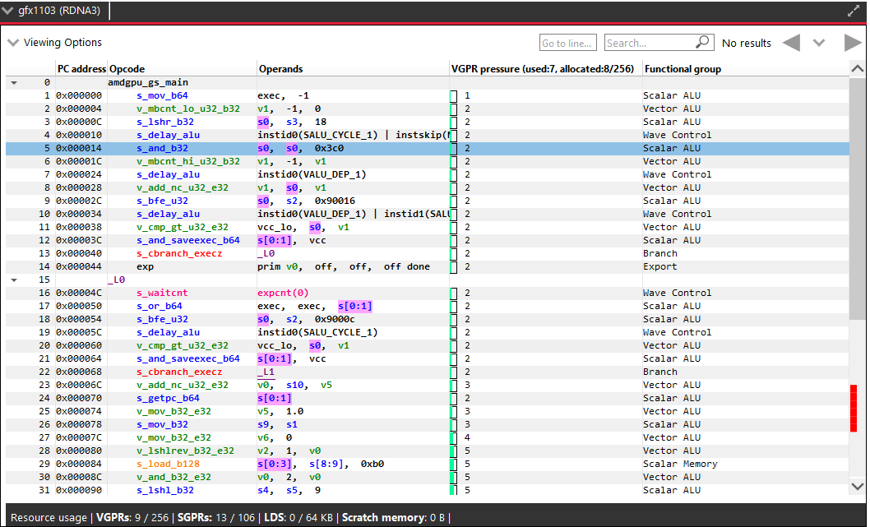
Task: Jump to the _L0 branch target on line 13
Action: click(x=266, y=253)
